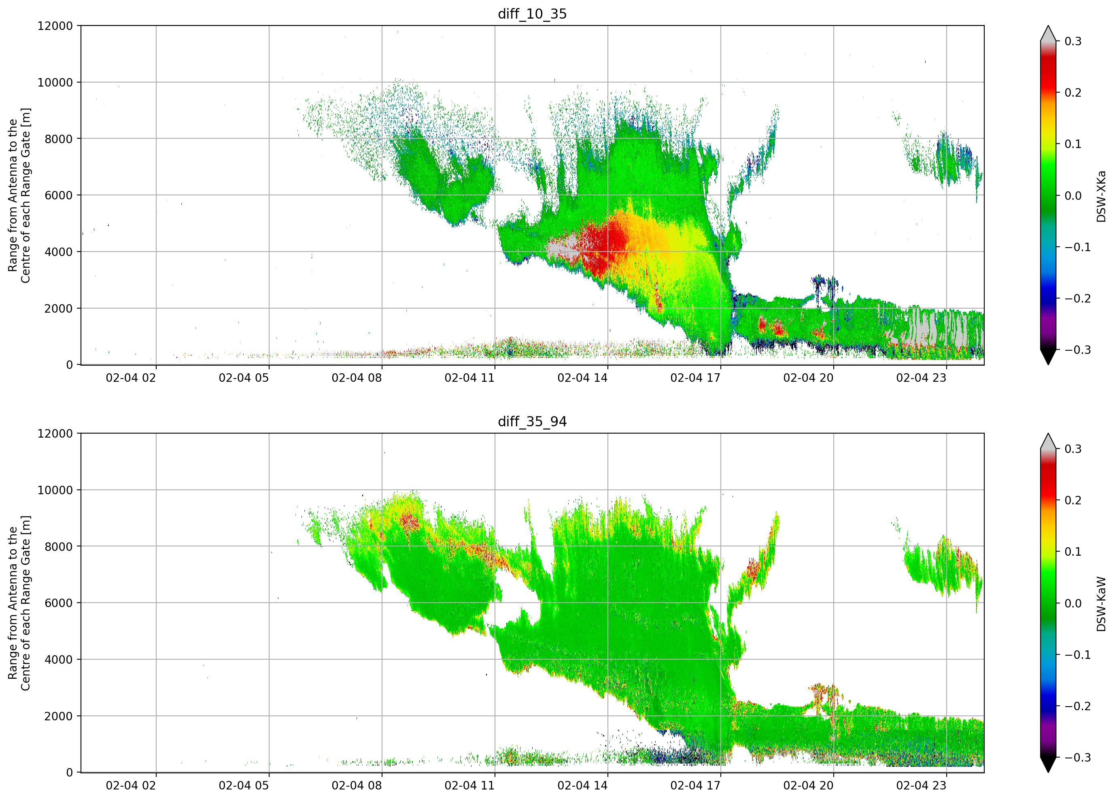The height and width of the screenshot is (800, 1115).
Task: Click y tick 12000 on diff_10_35 plot
Action: 55,25
